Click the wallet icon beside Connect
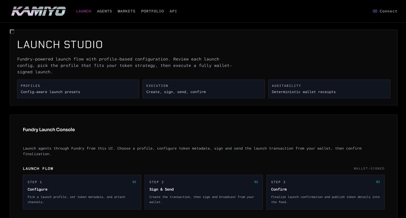 click(x=375, y=11)
